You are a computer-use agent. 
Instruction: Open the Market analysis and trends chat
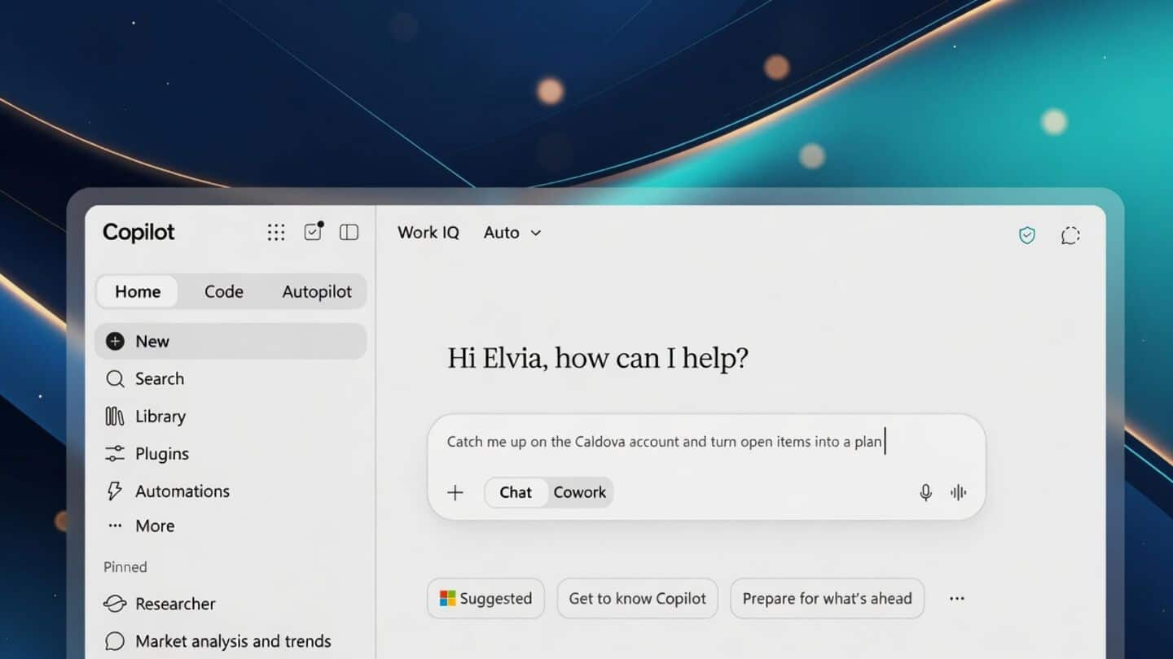(231, 641)
